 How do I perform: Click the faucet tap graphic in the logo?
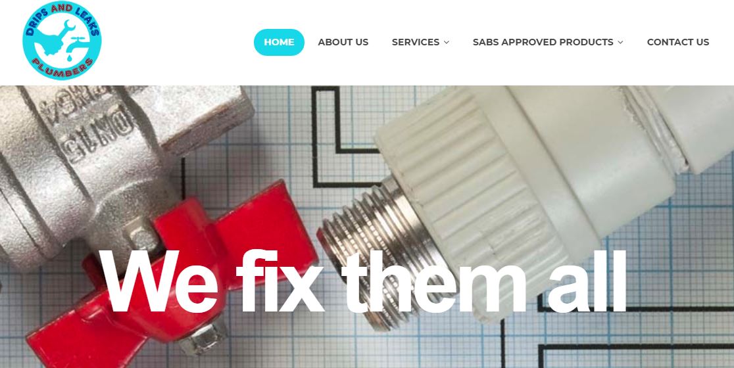coord(77,45)
